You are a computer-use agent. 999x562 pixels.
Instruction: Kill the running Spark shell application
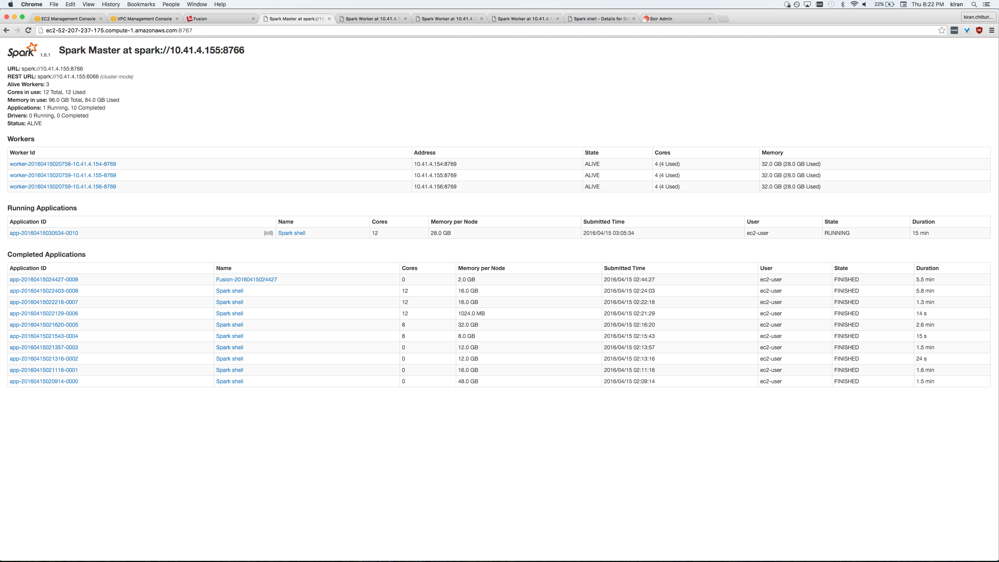click(x=268, y=233)
